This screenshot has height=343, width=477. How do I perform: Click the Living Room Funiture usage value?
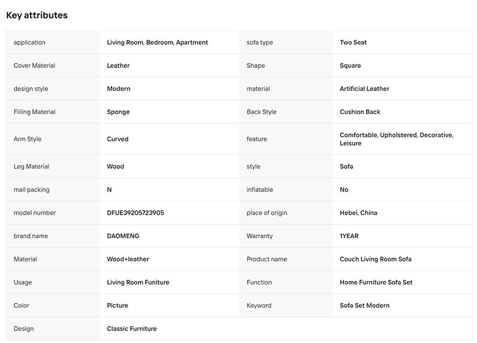coord(138,282)
